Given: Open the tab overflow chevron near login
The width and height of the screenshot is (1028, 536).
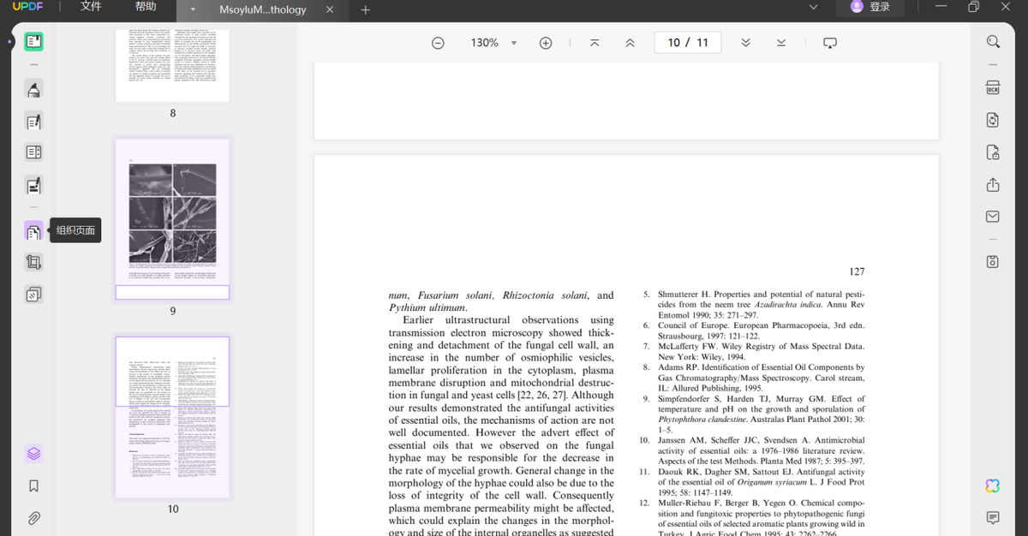Looking at the screenshot, I should 813,8.
